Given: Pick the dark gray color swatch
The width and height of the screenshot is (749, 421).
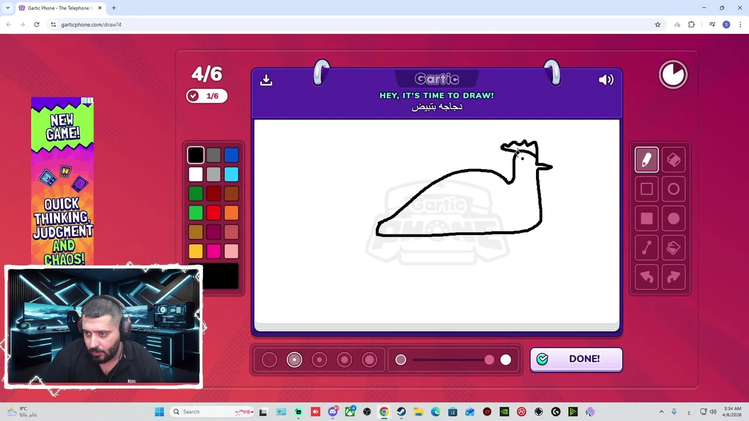Looking at the screenshot, I should [x=214, y=155].
